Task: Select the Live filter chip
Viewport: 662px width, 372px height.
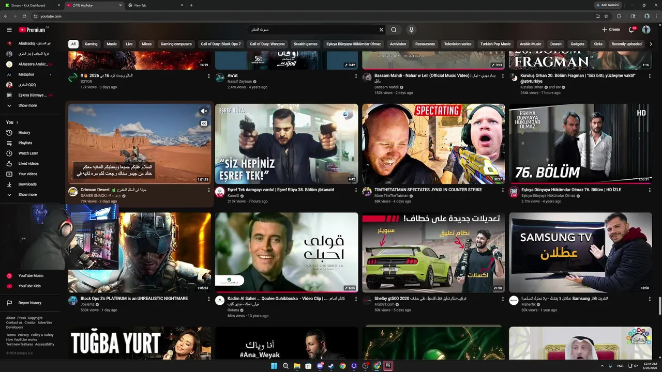Action: tap(129, 44)
